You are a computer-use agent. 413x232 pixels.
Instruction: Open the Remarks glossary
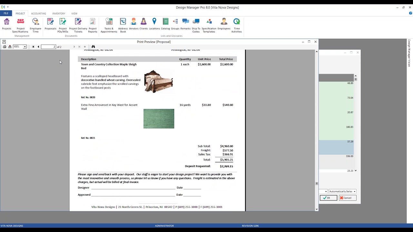coord(186,24)
